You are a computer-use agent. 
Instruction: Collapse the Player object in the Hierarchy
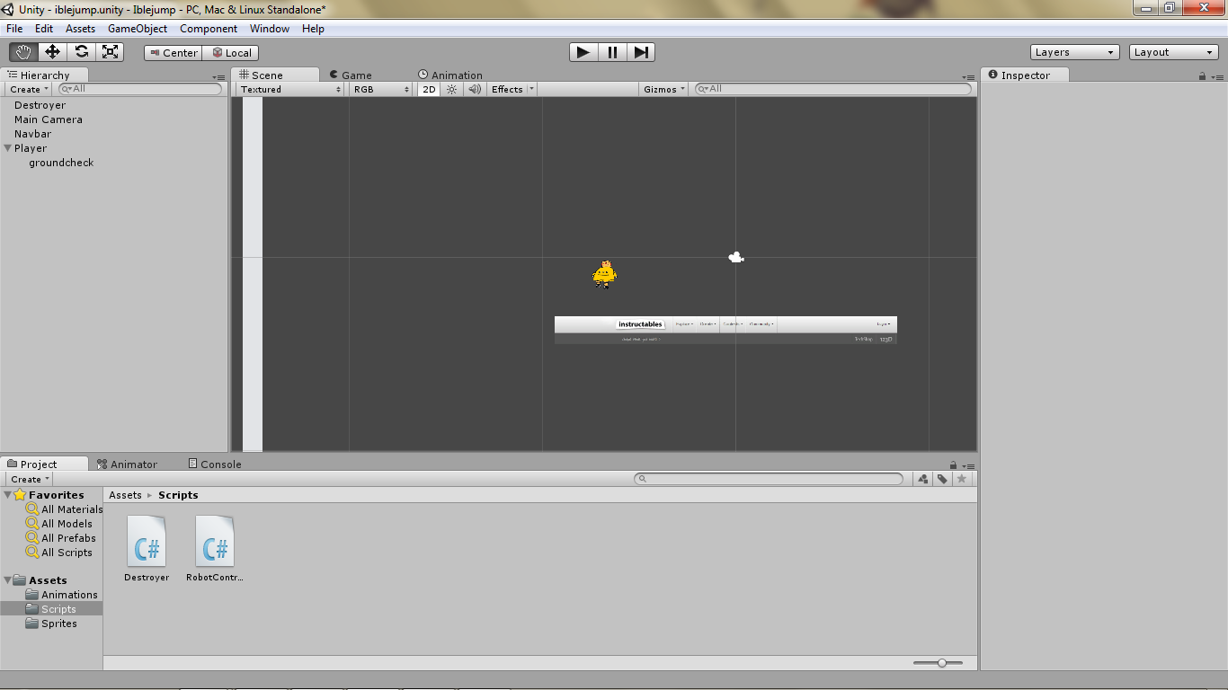tap(7, 147)
